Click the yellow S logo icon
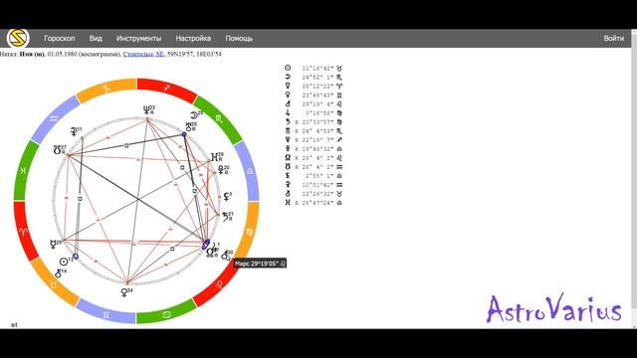The image size is (637, 358). [x=18, y=38]
